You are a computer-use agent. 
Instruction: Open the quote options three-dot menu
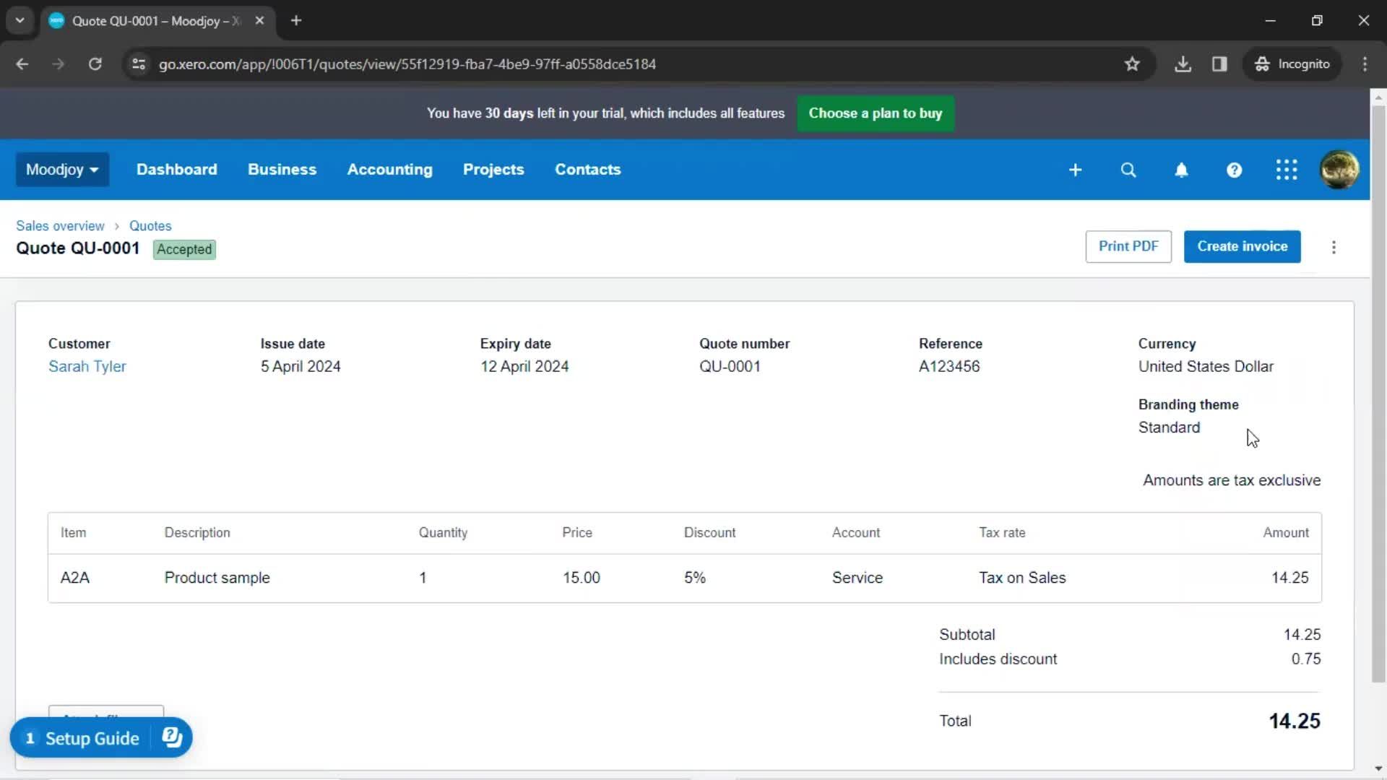(x=1334, y=247)
